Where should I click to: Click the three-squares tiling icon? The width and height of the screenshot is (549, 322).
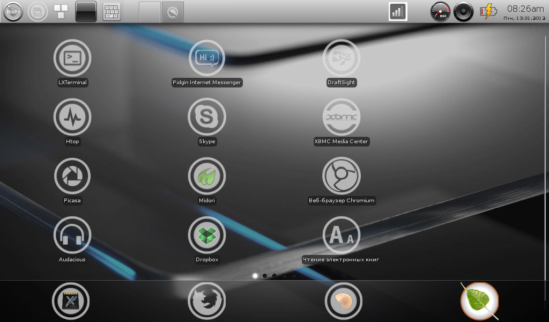[61, 11]
